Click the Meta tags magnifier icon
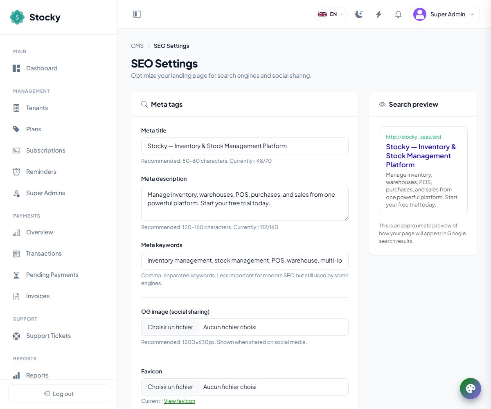The width and height of the screenshot is (491, 409). (x=144, y=104)
